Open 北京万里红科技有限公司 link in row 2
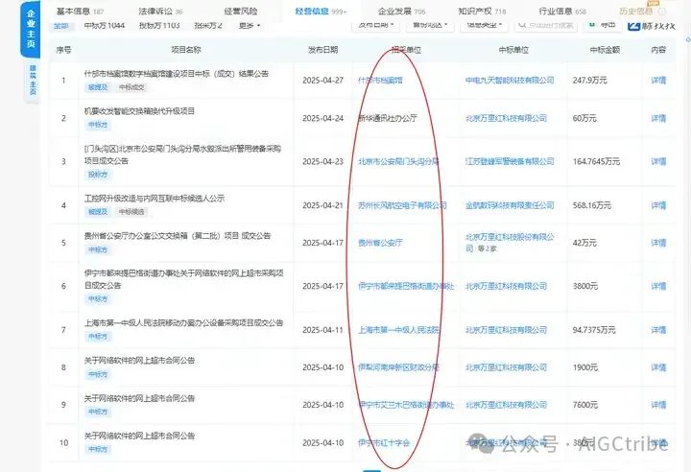The width and height of the screenshot is (691, 472). point(506,118)
